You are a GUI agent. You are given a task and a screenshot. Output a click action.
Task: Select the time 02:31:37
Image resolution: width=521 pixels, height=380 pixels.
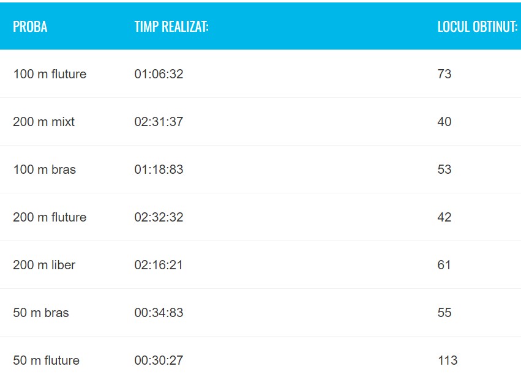point(159,122)
